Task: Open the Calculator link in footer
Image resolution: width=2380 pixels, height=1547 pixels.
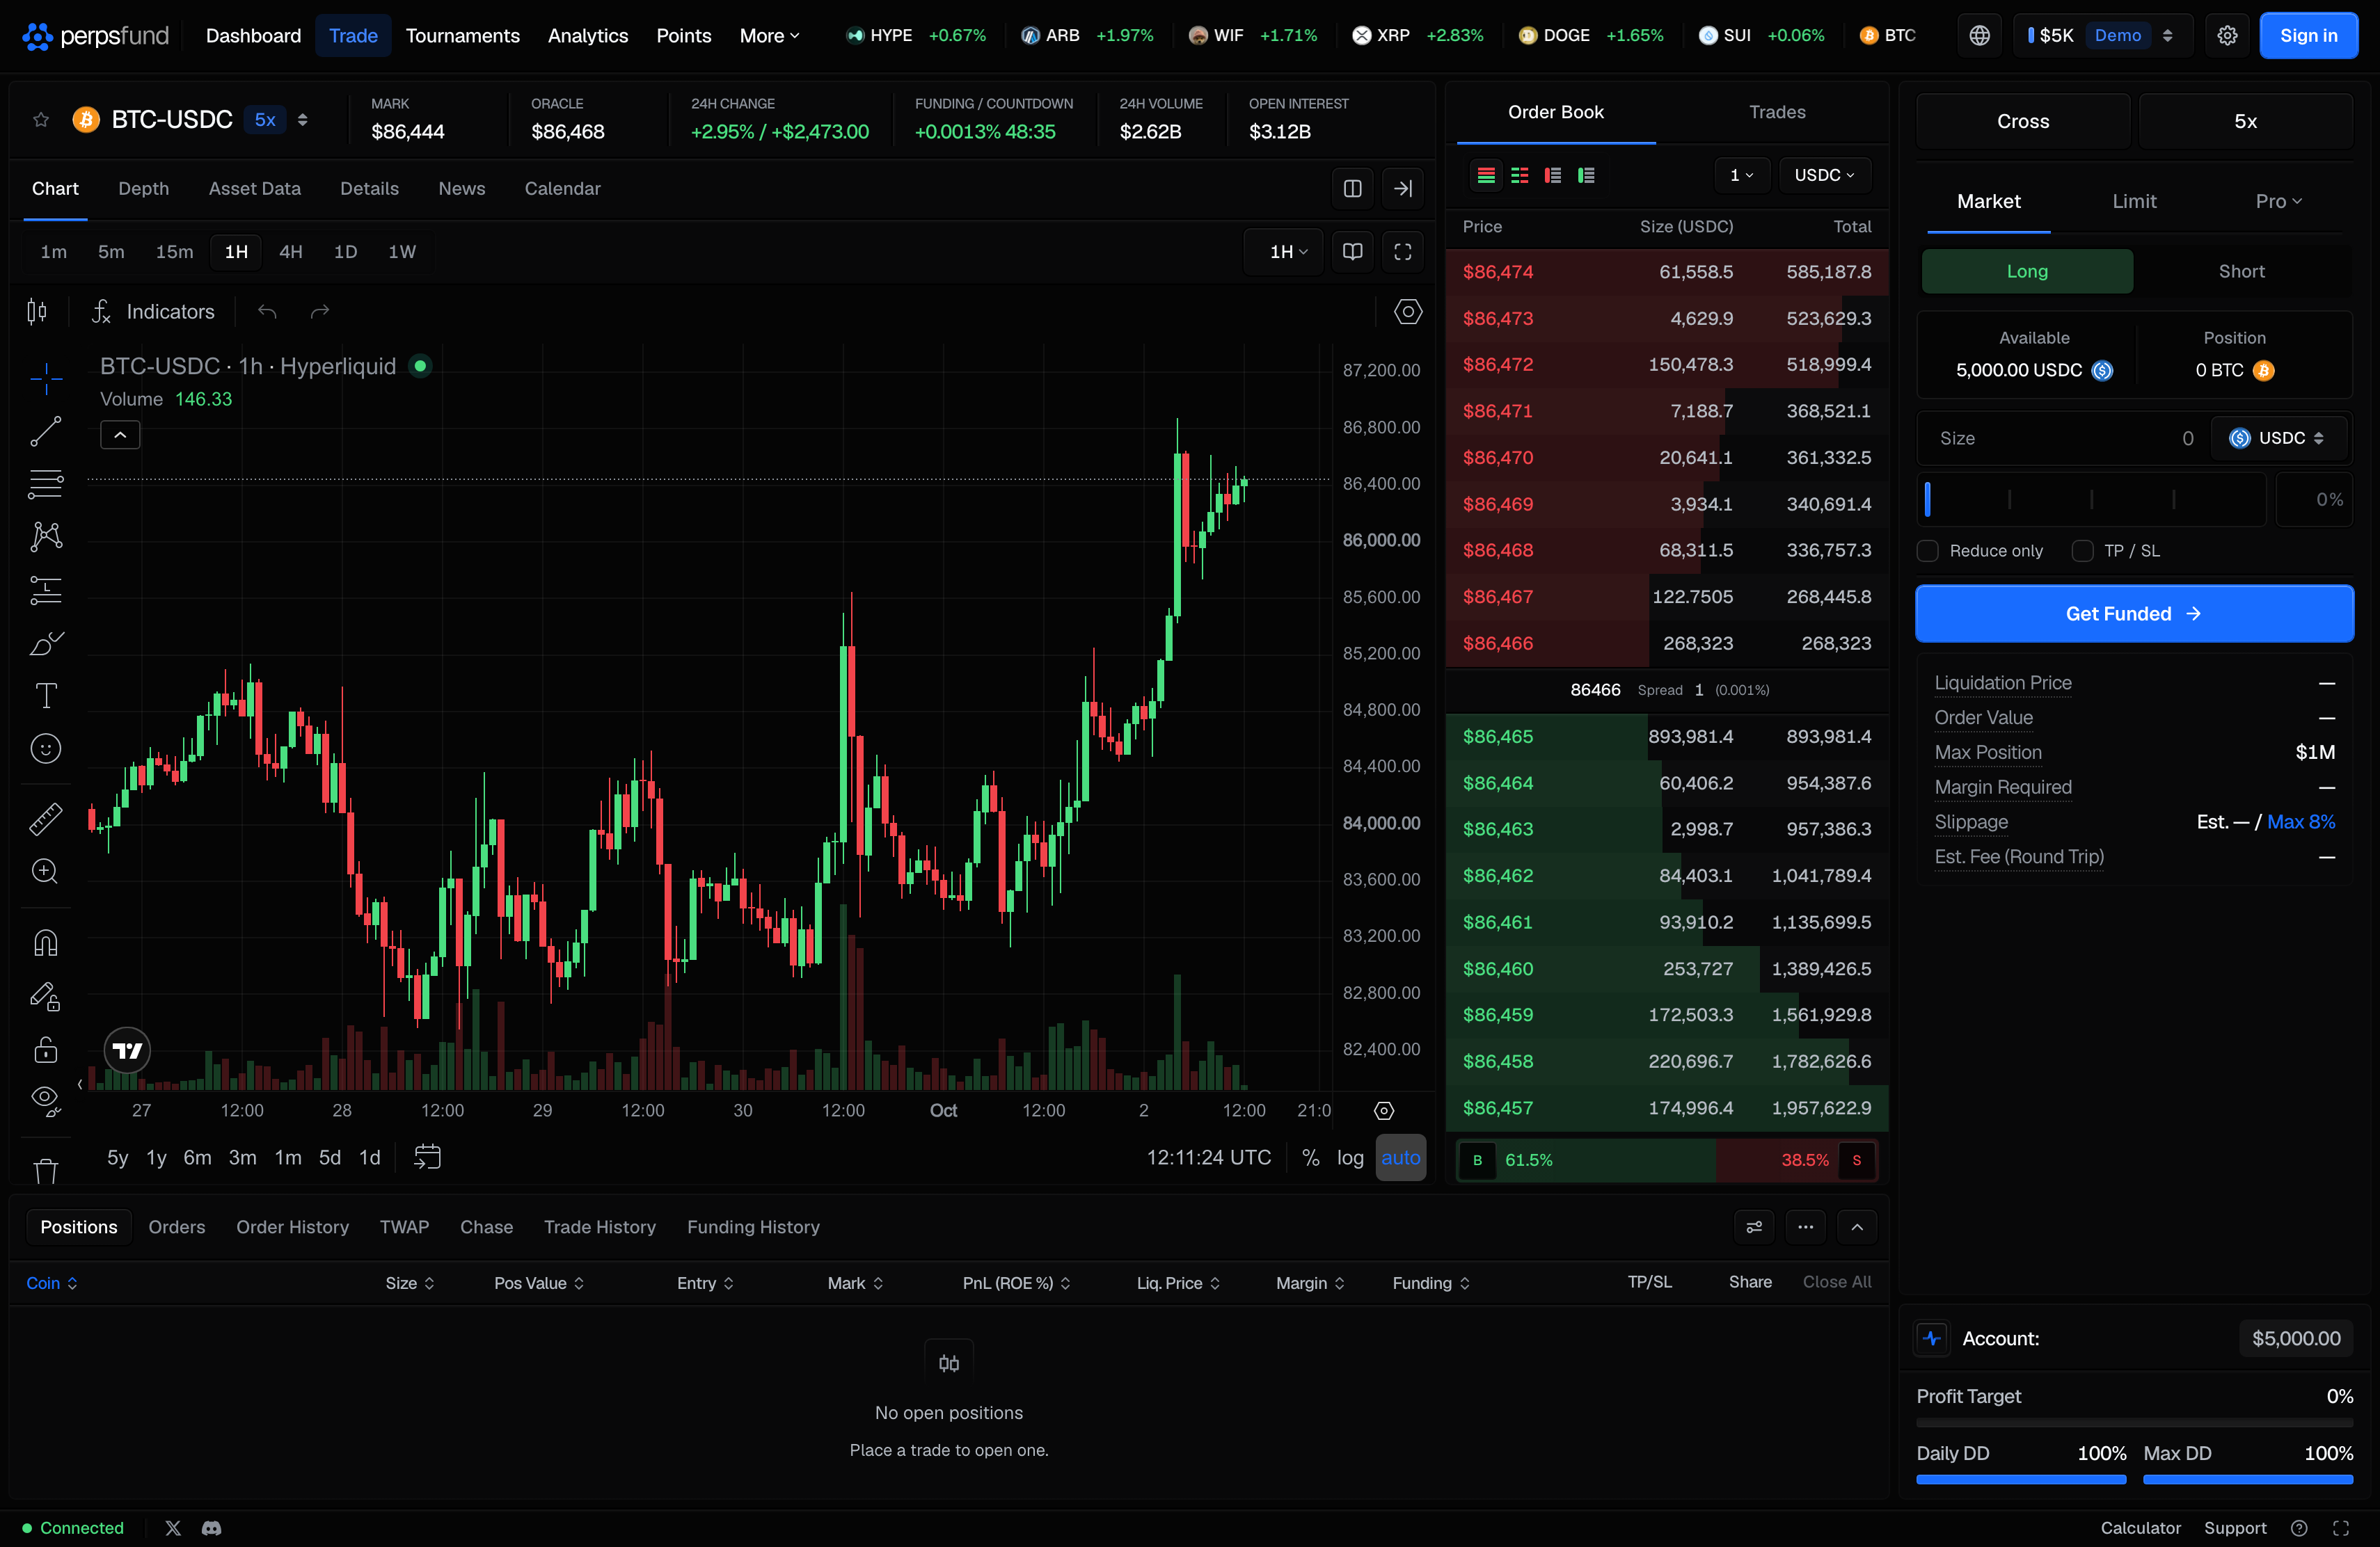Action: [x=2140, y=1528]
